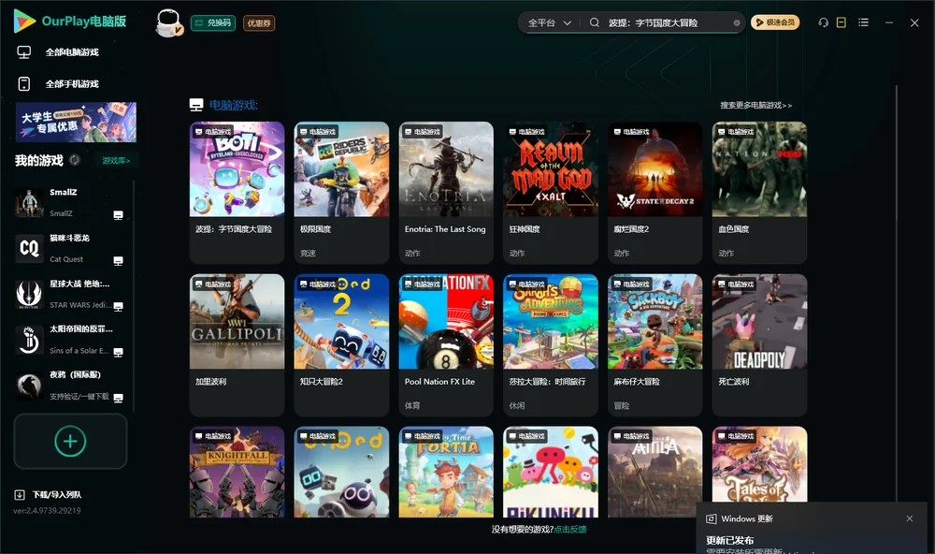Open STAR WARS Jedi game entry

pos(72,294)
